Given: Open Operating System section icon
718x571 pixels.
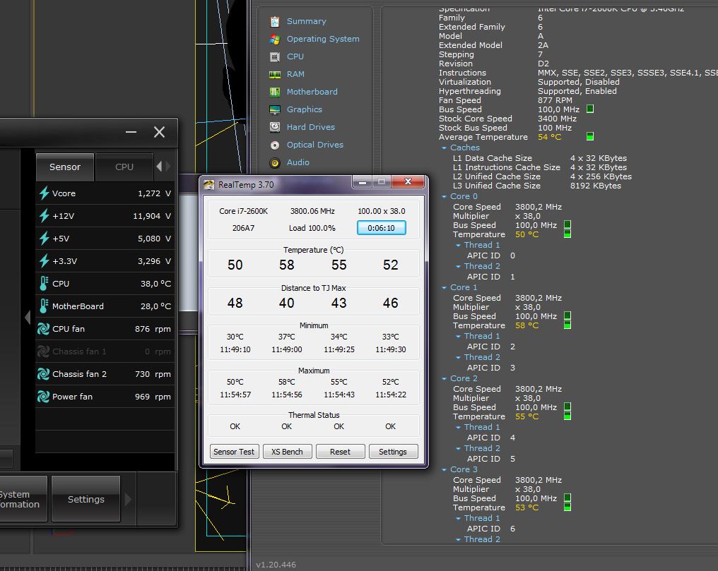Looking at the screenshot, I should (275, 40).
